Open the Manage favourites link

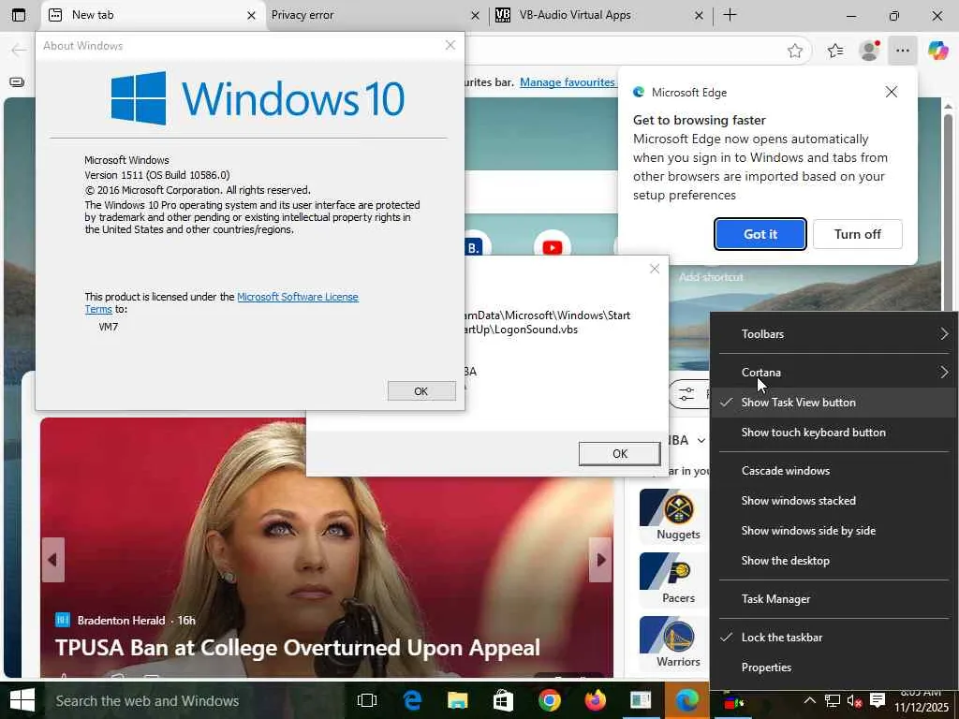[568, 82]
